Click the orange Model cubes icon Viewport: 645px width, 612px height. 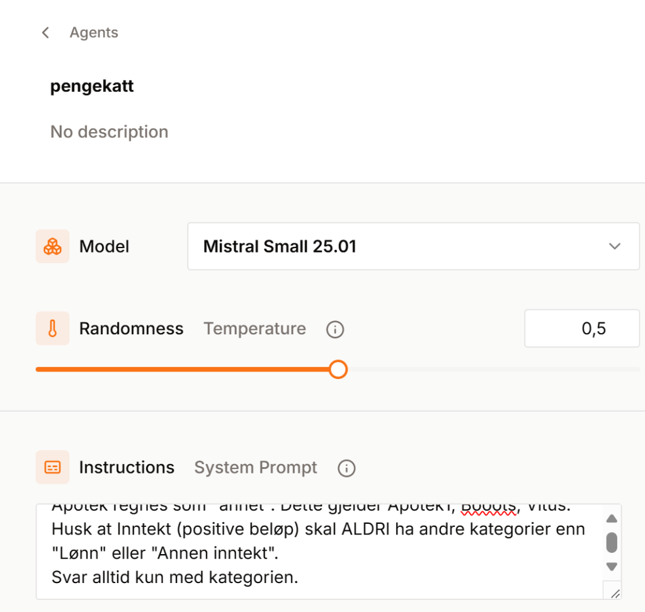pos(53,246)
